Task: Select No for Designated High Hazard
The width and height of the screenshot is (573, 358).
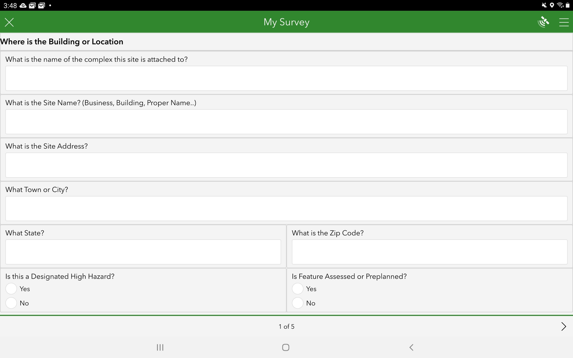Action: (x=11, y=303)
